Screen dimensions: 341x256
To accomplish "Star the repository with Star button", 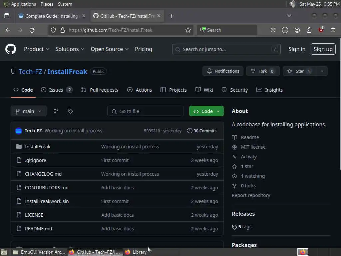I will tap(300, 71).
